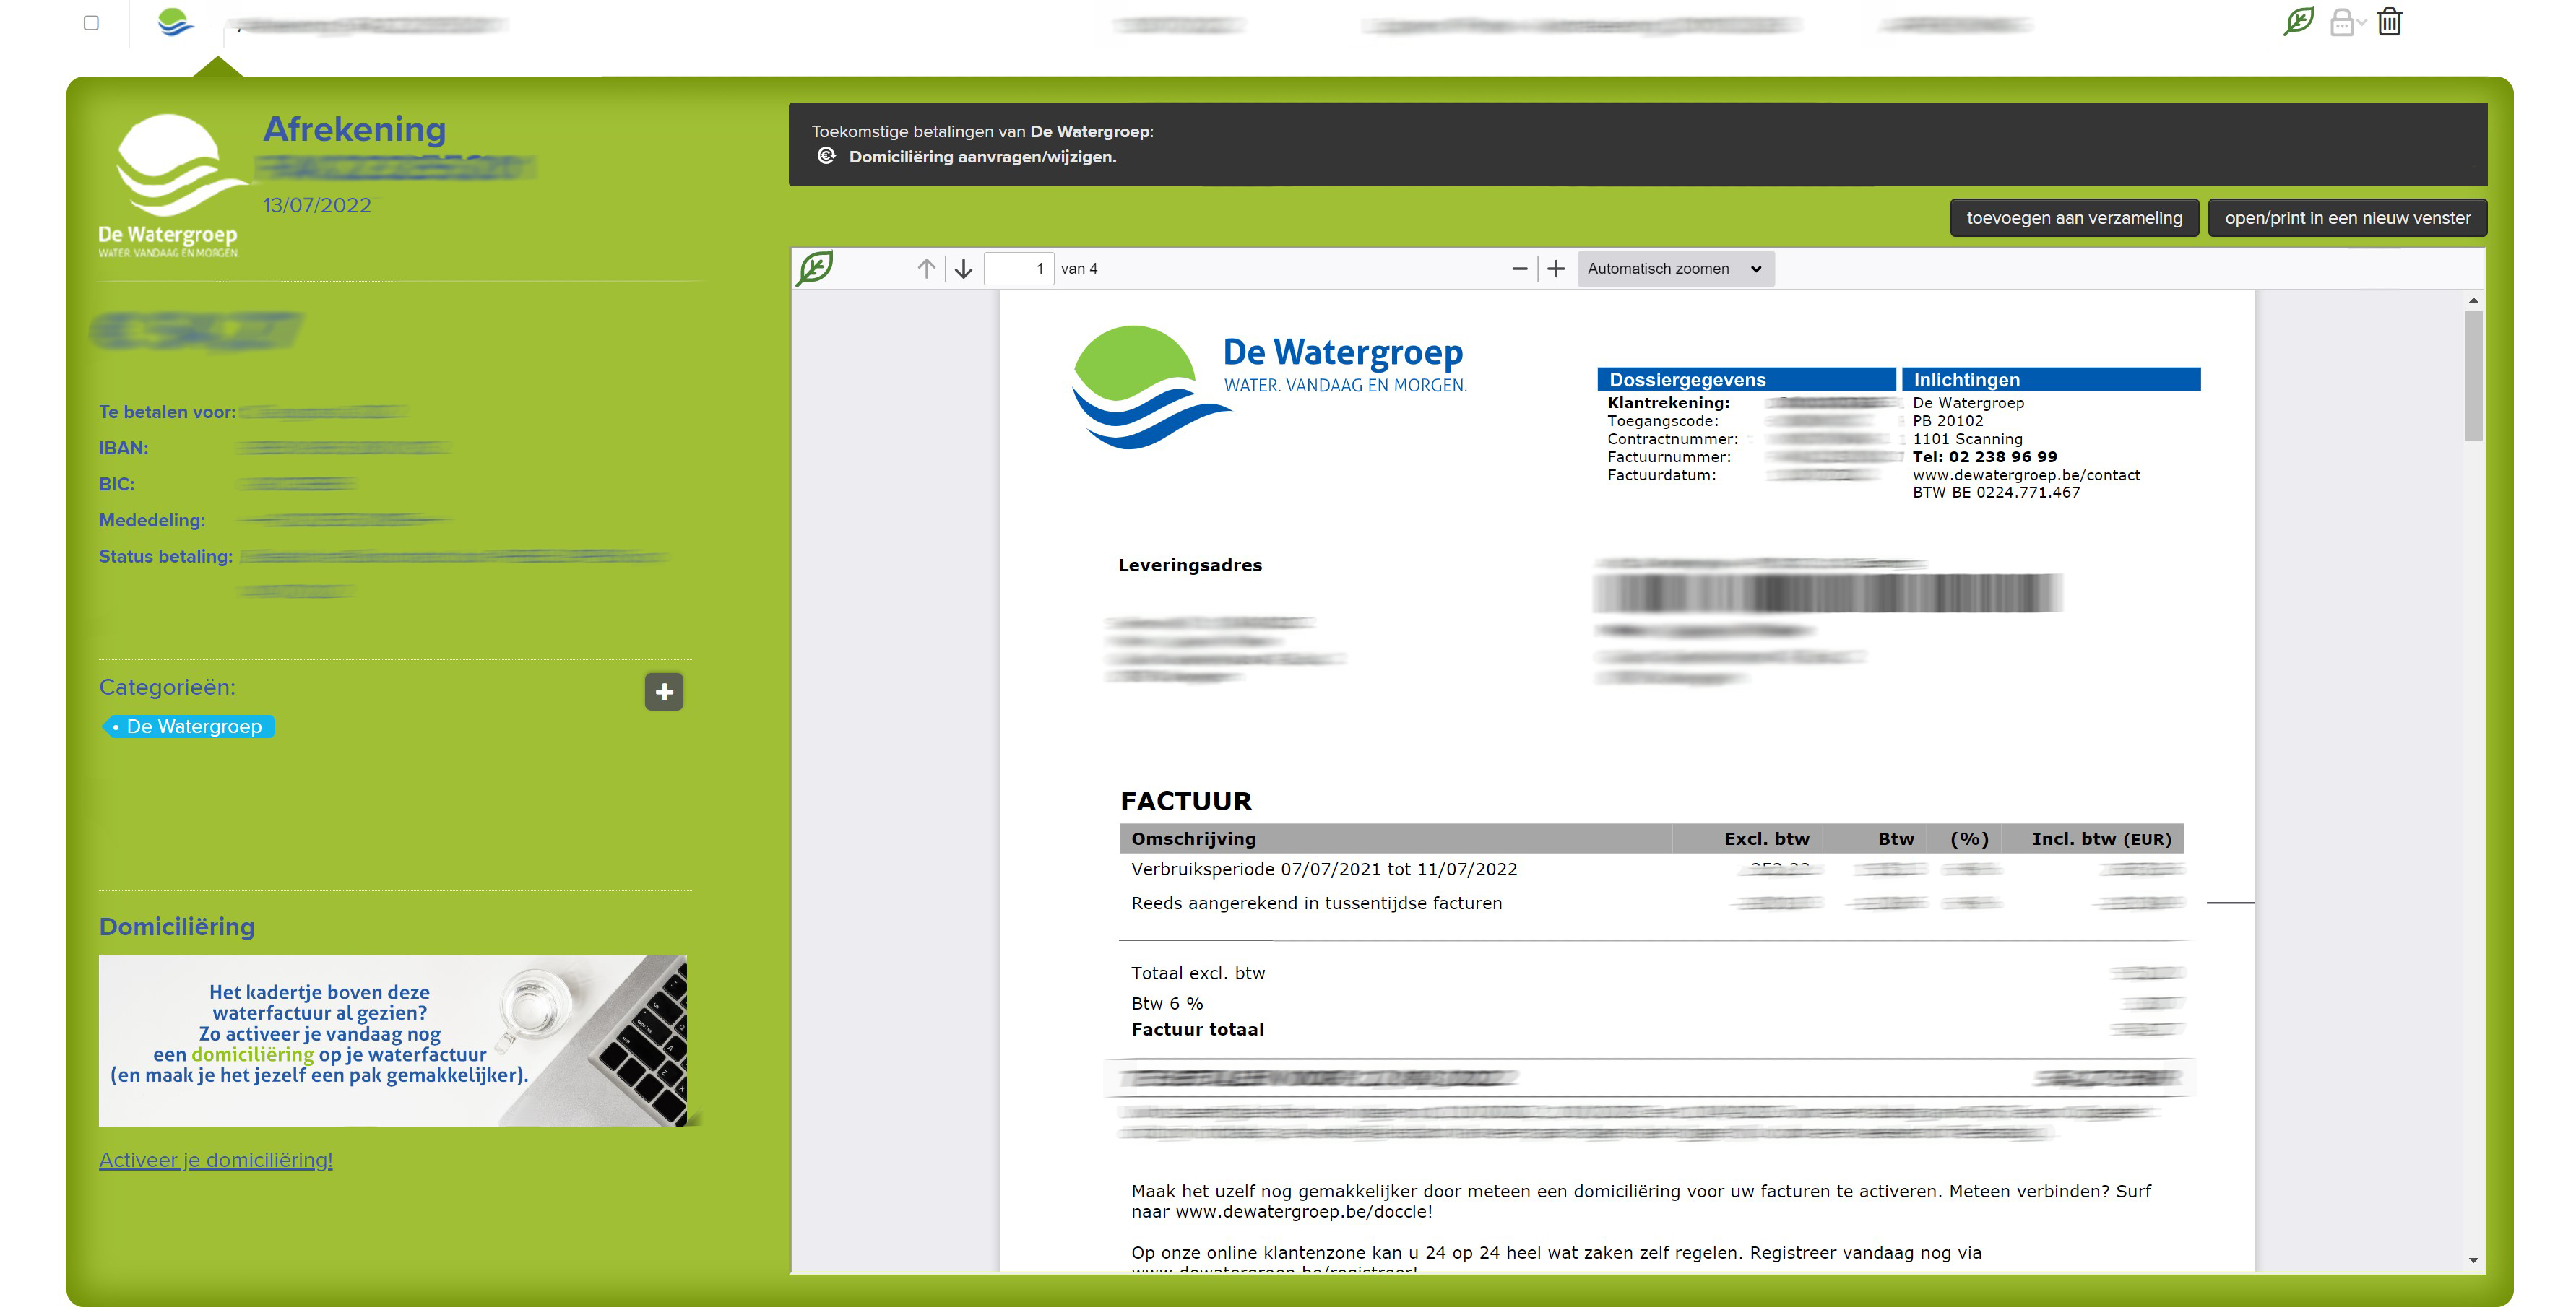Image resolution: width=2576 pixels, height=1310 pixels.
Task: Click the green leaf icon in the top bar
Action: pyautogui.click(x=2298, y=21)
